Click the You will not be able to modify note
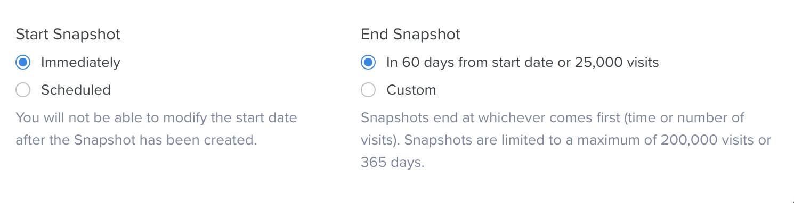Image resolution: width=794 pixels, height=203 pixels. [x=156, y=117]
